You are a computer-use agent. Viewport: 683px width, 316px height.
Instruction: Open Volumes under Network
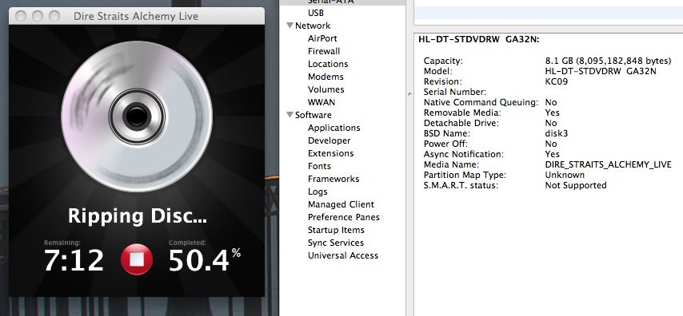(326, 89)
